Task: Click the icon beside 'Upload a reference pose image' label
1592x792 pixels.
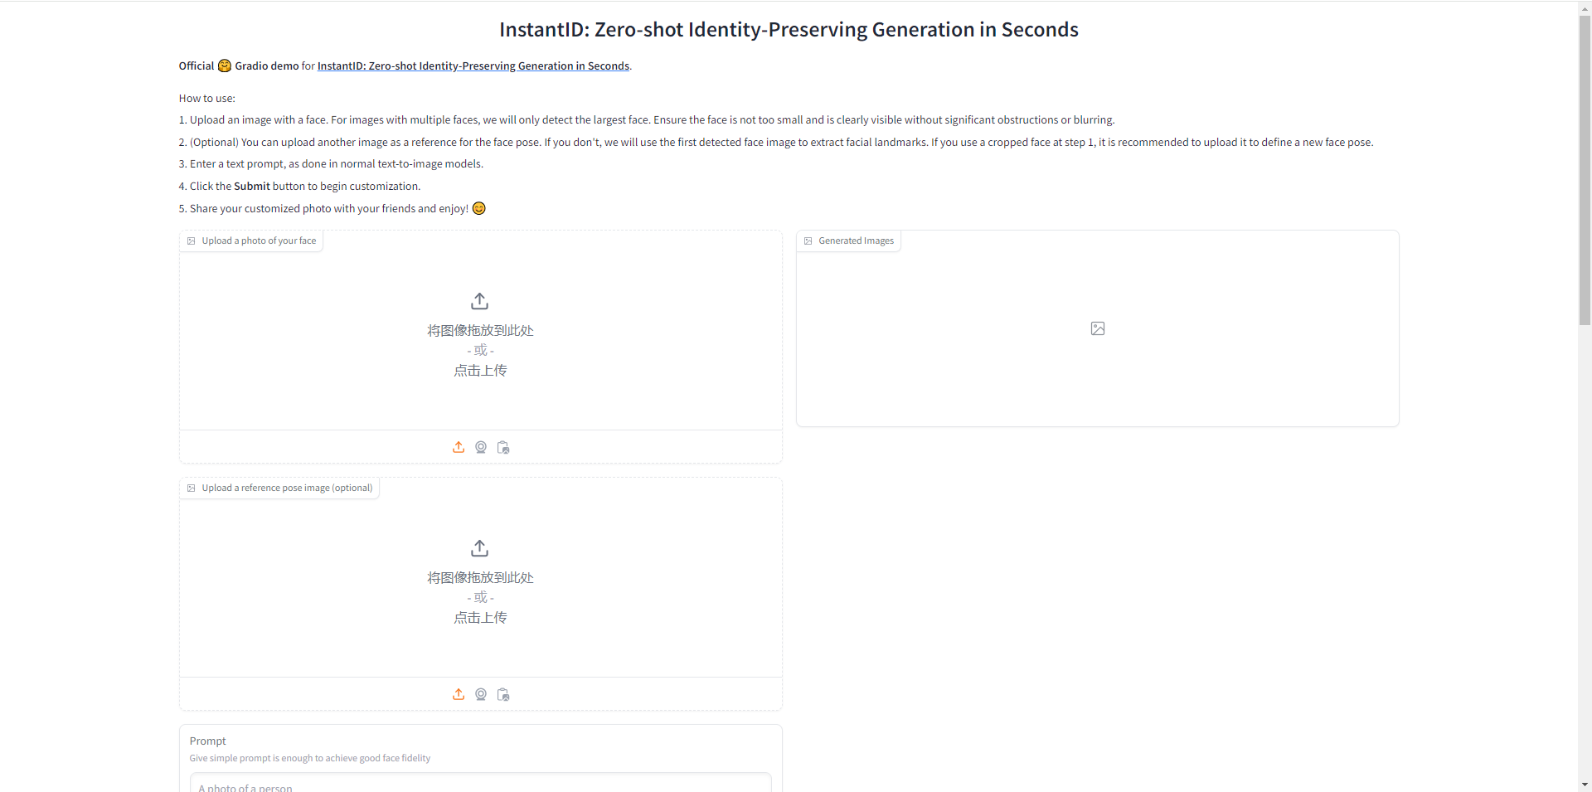Action: pos(192,488)
